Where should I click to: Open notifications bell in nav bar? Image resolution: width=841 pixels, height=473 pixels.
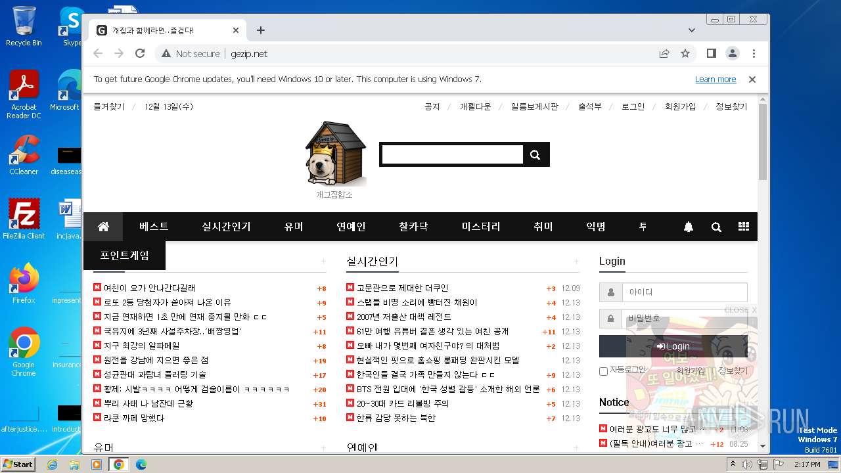(x=689, y=227)
